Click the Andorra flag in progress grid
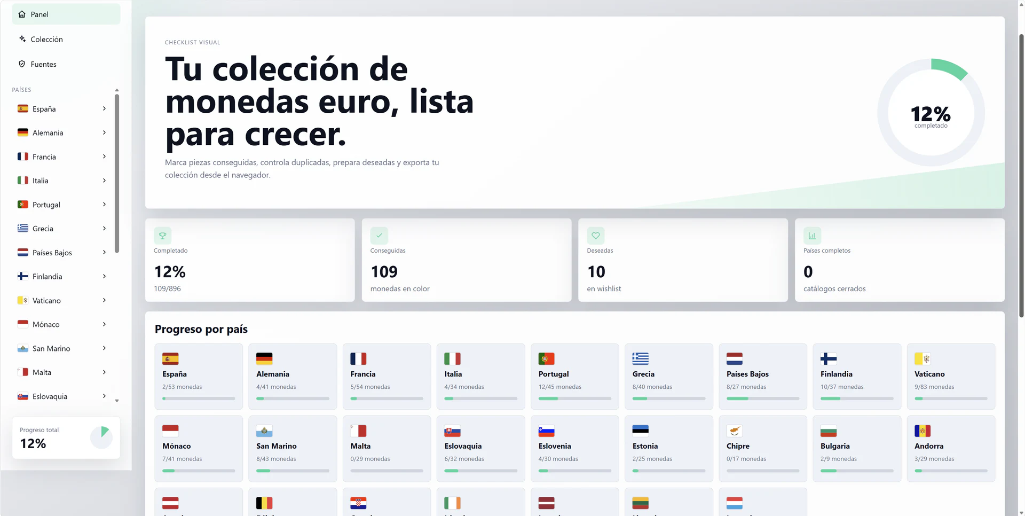1025x516 pixels. click(x=922, y=431)
